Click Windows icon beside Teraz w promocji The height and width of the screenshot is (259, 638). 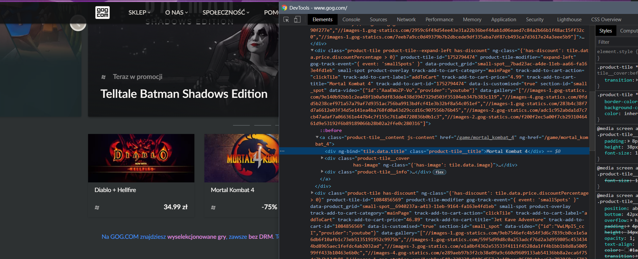click(x=103, y=77)
